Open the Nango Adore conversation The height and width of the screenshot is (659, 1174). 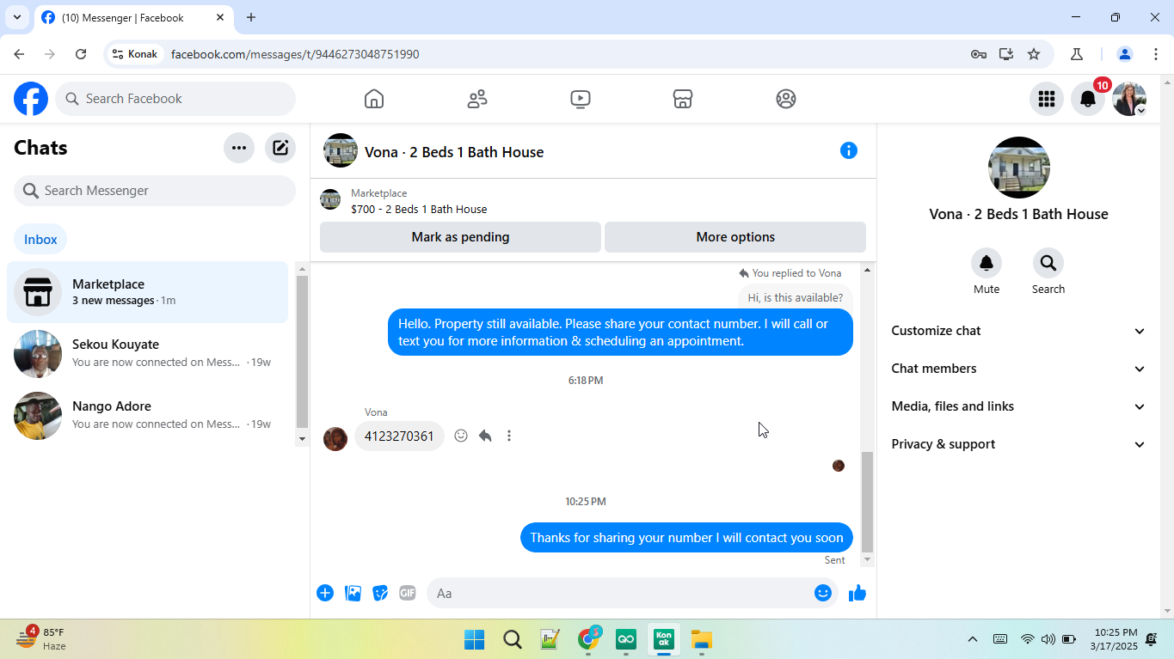148,416
